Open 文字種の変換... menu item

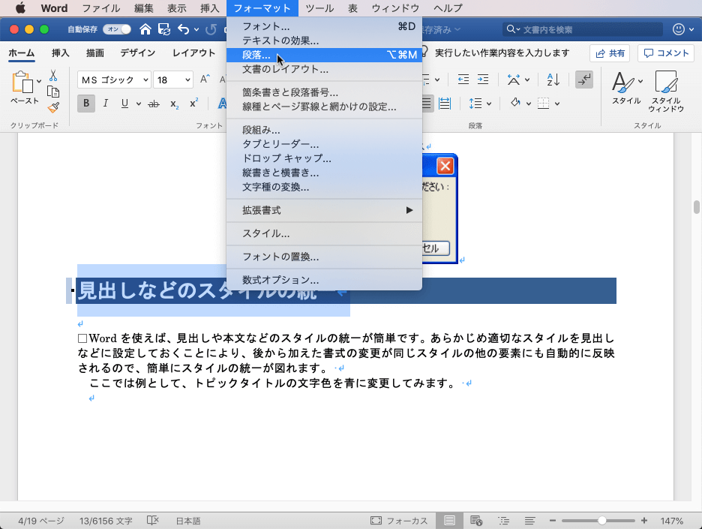click(x=324, y=188)
